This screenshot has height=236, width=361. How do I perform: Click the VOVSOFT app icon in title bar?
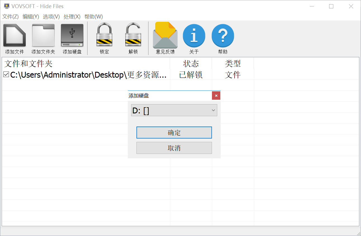[x=7, y=6]
